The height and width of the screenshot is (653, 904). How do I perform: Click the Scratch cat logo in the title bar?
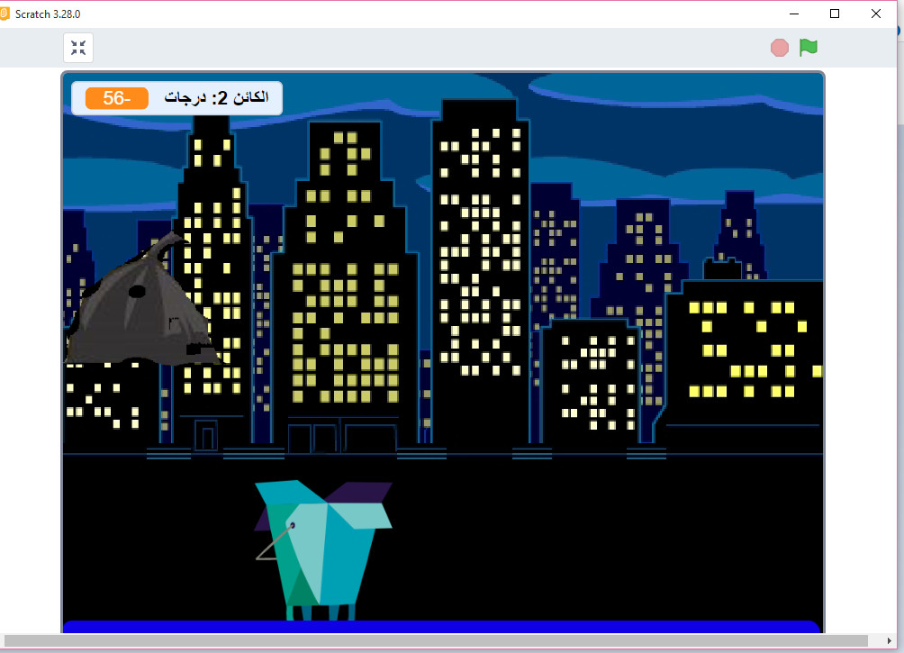pyautogui.click(x=5, y=14)
